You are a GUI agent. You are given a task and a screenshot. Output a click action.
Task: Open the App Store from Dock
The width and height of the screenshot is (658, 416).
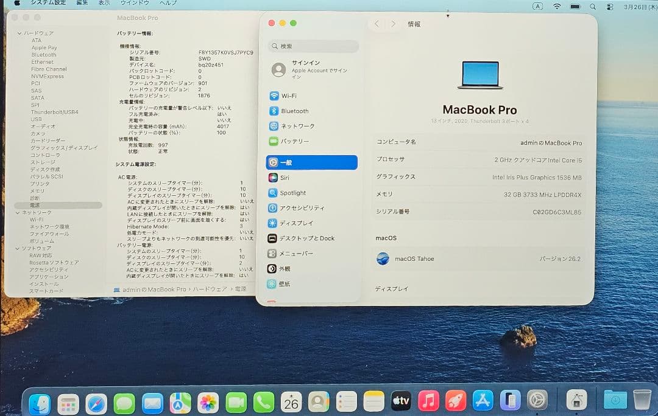483,400
